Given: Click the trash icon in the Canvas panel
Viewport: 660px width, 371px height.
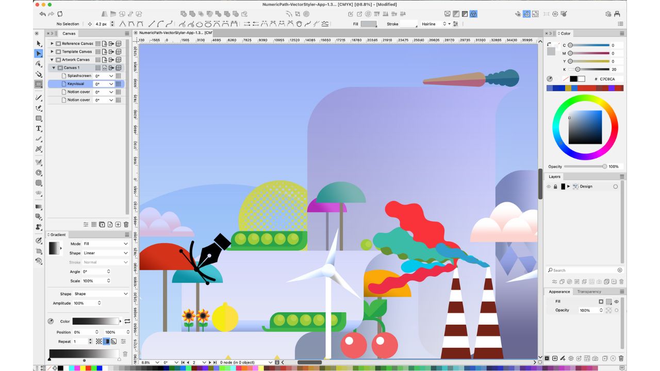Looking at the screenshot, I should [126, 224].
